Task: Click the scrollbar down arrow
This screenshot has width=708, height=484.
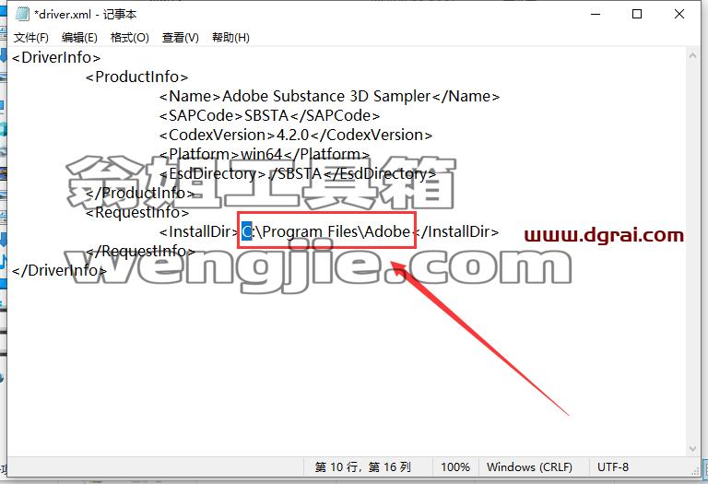Action: click(692, 448)
